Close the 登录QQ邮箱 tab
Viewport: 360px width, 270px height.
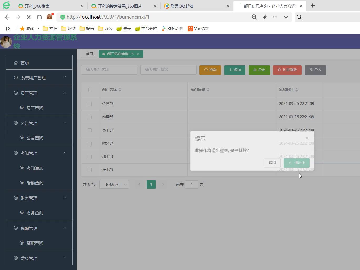pos(228,6)
